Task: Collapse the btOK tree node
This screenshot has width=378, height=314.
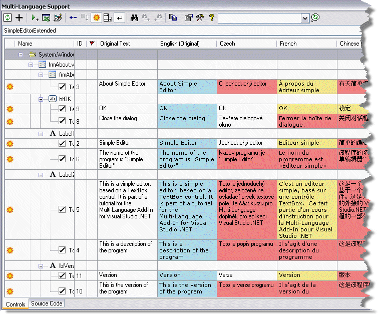Action: pyautogui.click(x=42, y=99)
